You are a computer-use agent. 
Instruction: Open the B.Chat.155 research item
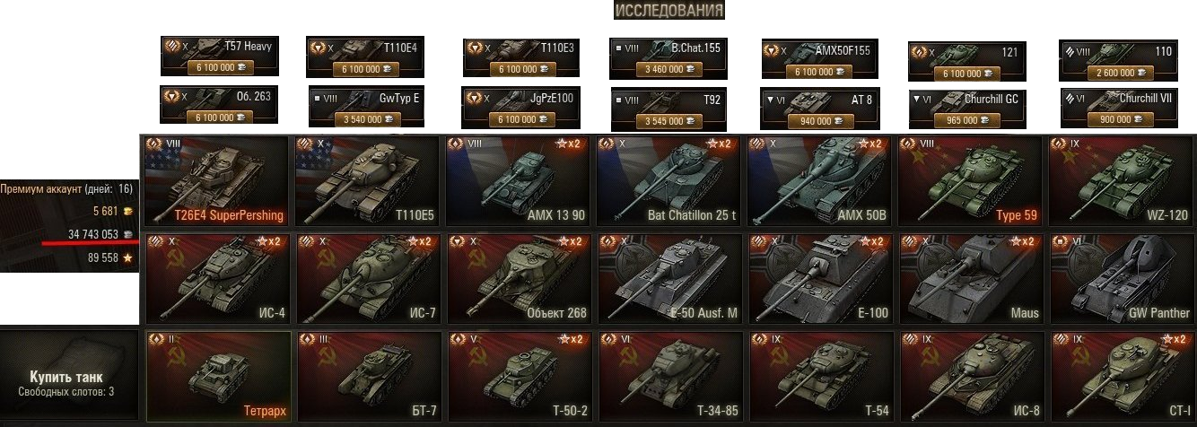[x=668, y=57]
